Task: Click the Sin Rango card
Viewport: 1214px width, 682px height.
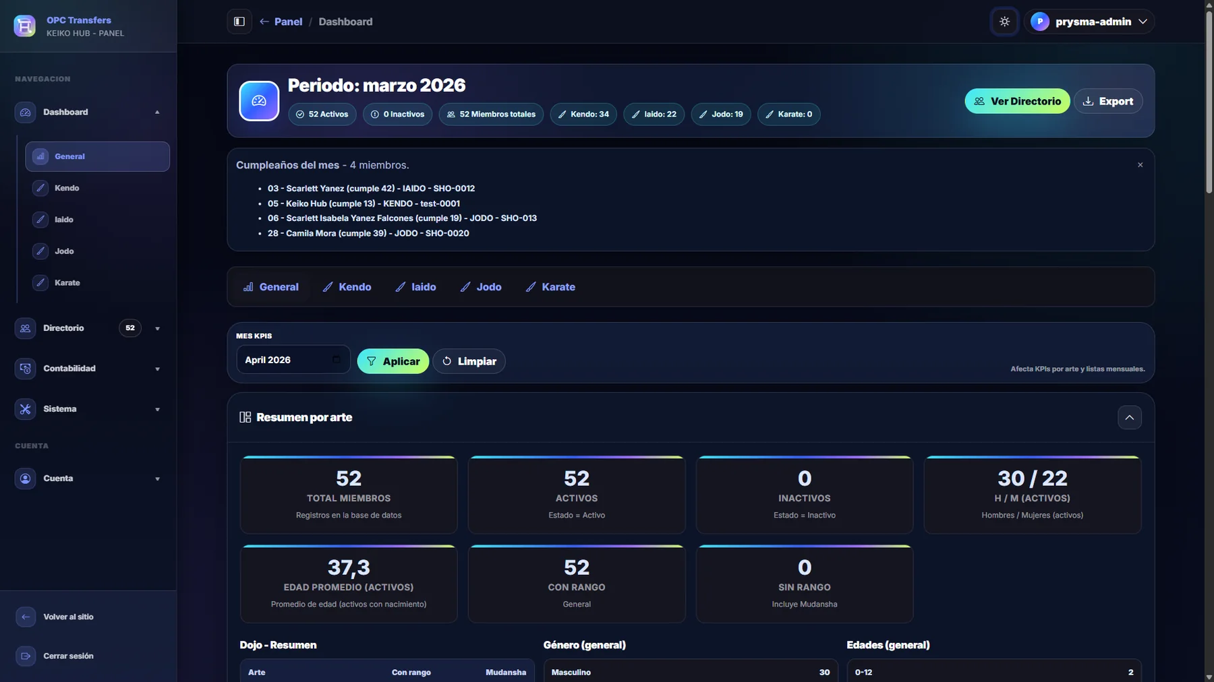Action: coord(805,584)
